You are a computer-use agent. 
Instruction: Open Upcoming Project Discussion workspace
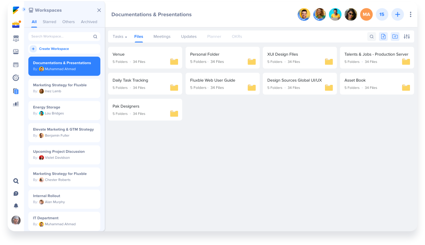64,155
